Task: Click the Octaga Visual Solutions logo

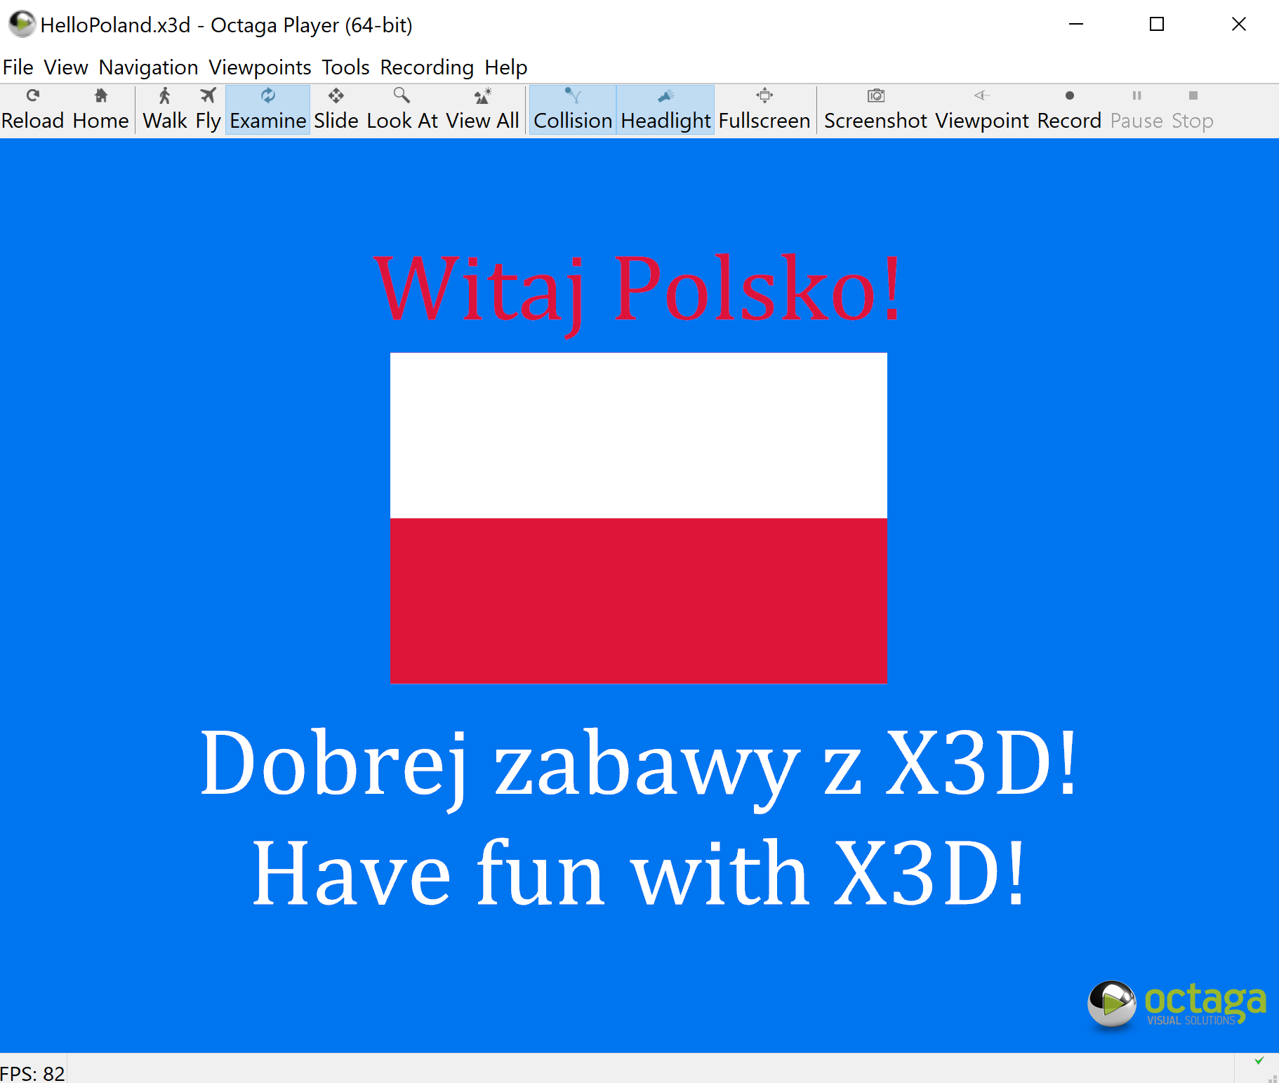Action: coord(1177,1004)
